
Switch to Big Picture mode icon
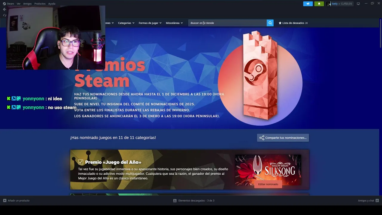358,4
